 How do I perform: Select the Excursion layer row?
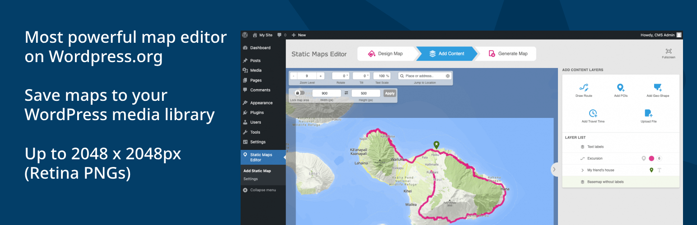click(621, 158)
